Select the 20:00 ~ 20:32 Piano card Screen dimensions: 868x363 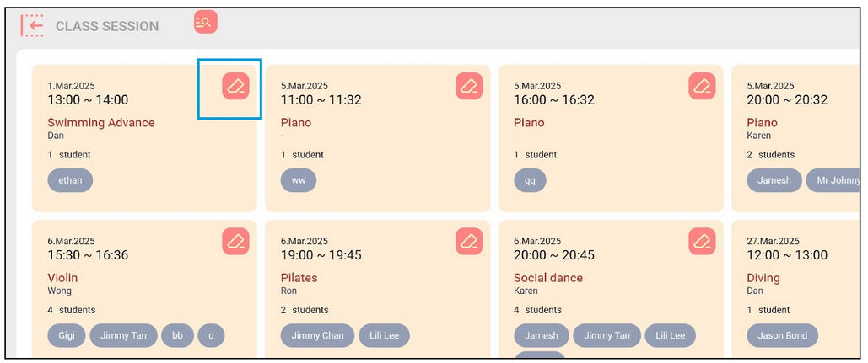pos(796,138)
